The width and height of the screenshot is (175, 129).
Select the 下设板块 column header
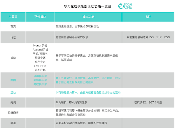pyautogui.click(x=40, y=17)
